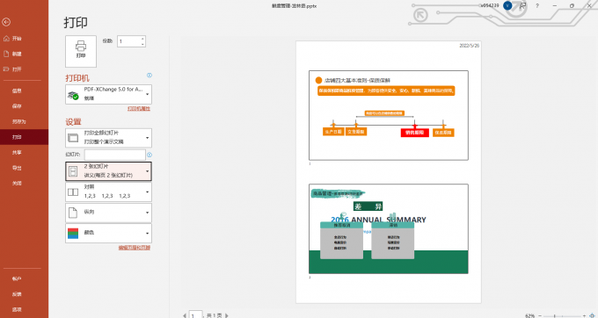Viewport: 598px width, 318px height.
Task: Open the help question mark icon
Action: coord(537,6)
